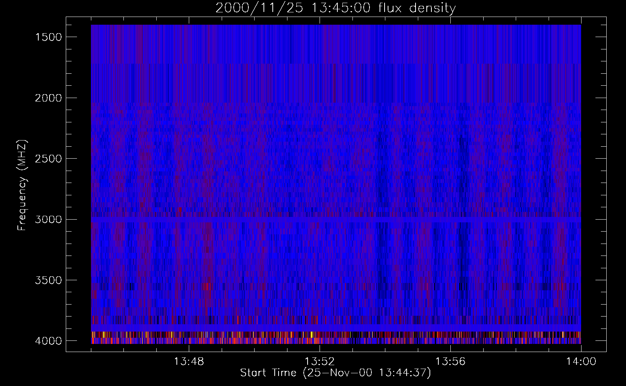
Task: Click the 'Start Time (25-Nov-00 13:44:37)' axis title
Action: click(x=335, y=373)
